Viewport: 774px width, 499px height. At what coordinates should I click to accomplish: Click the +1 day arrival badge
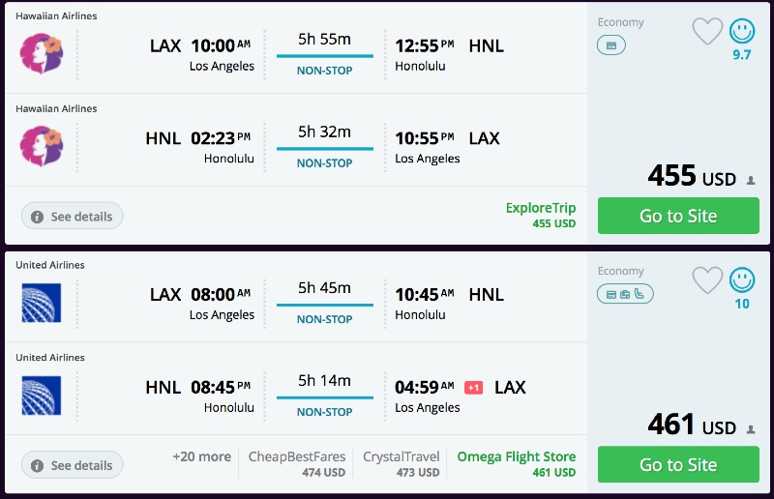473,388
